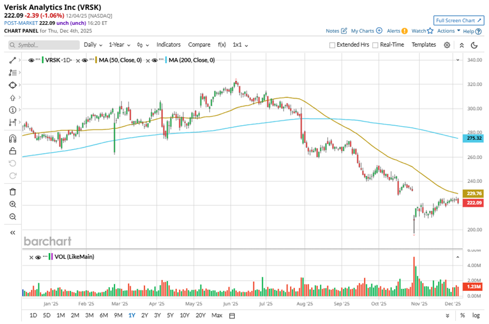This screenshot has height=324, width=489.
Task: Click the Notes pencil icon
Action: 344,30
